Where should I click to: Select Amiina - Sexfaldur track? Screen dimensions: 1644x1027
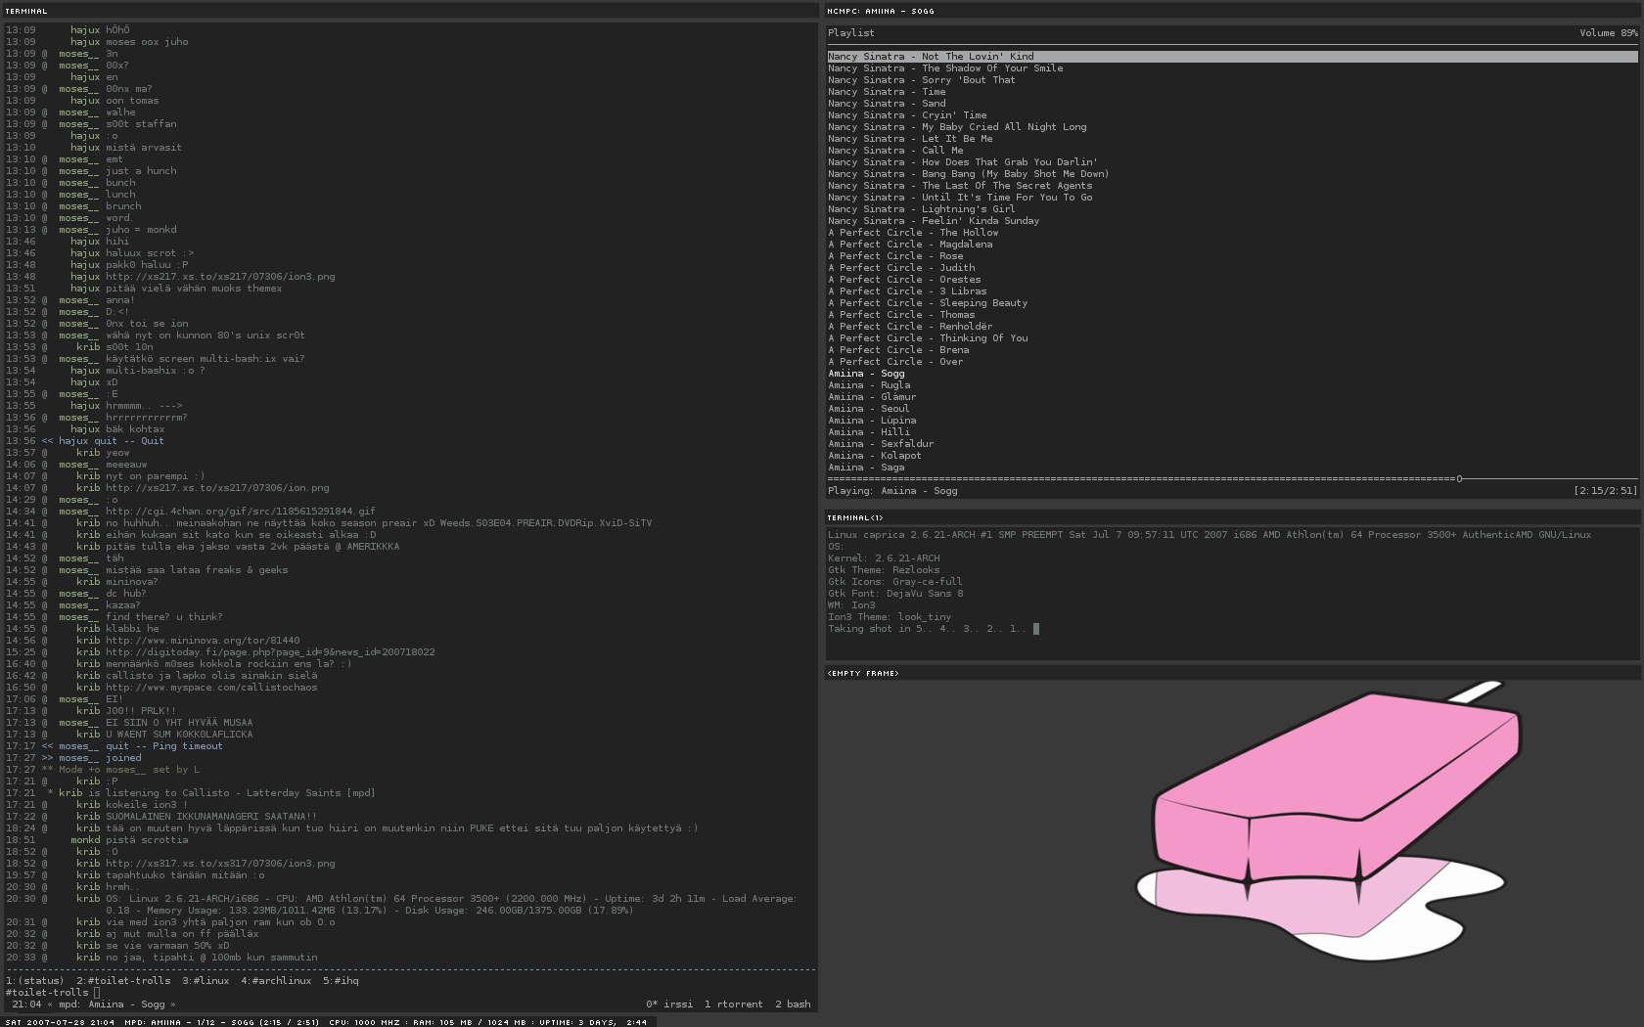click(881, 444)
